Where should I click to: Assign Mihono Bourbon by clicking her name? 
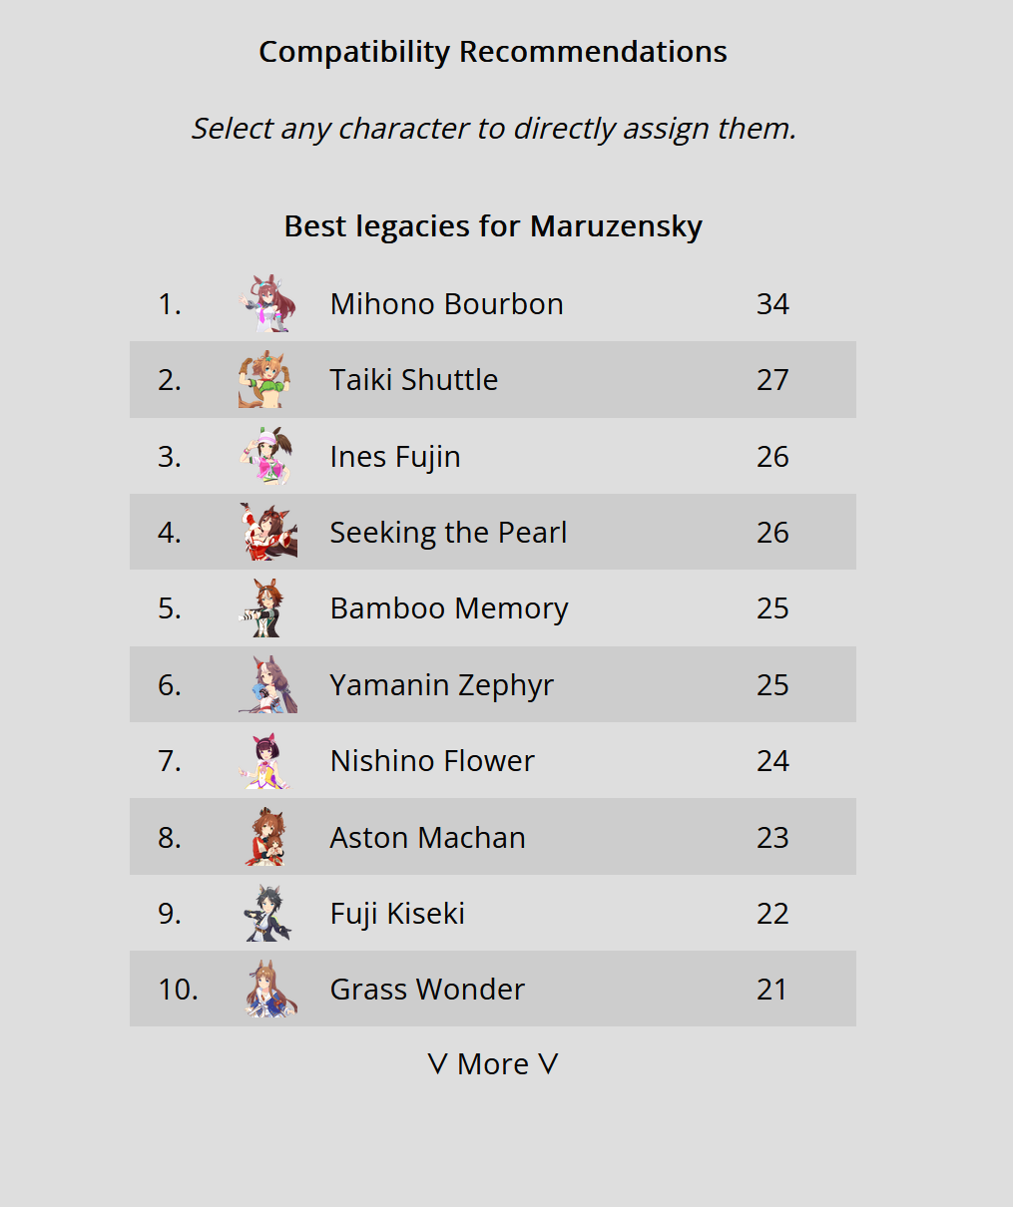pyautogui.click(x=447, y=303)
